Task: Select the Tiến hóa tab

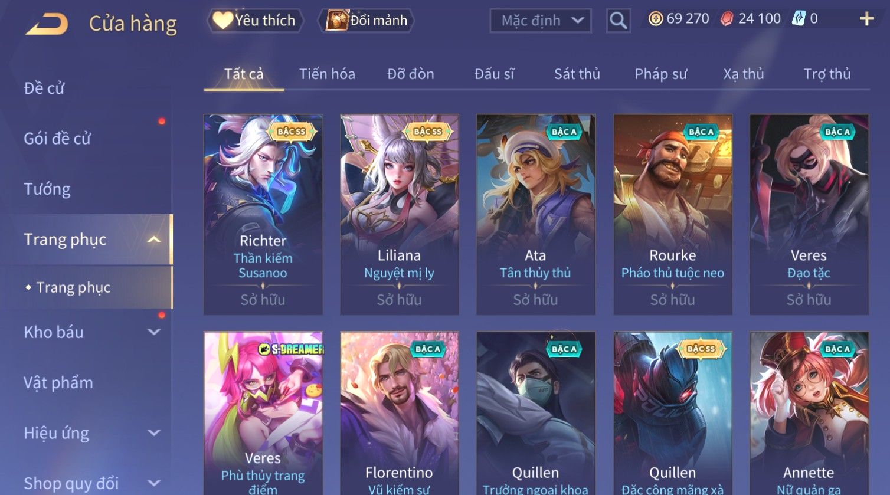Action: 327,74
